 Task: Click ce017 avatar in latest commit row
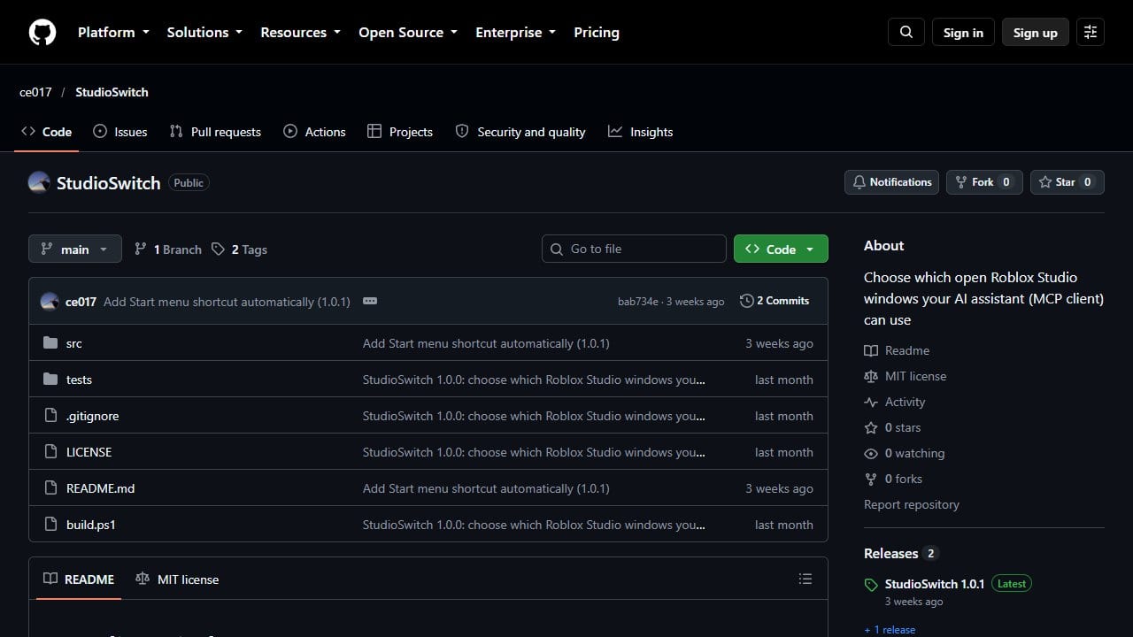[x=50, y=302]
